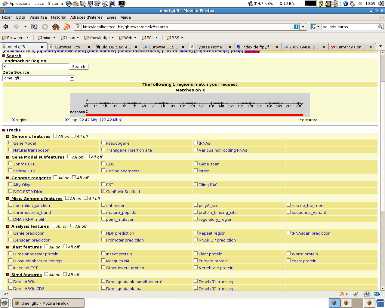Collapse the Tracks section red minus icon
Viewport: 385px width, 308px height.
[x=4, y=130]
